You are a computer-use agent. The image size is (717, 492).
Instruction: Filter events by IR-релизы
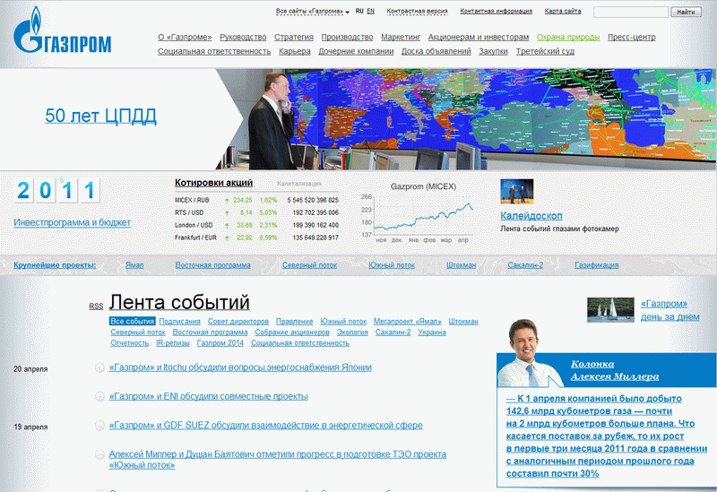173,343
